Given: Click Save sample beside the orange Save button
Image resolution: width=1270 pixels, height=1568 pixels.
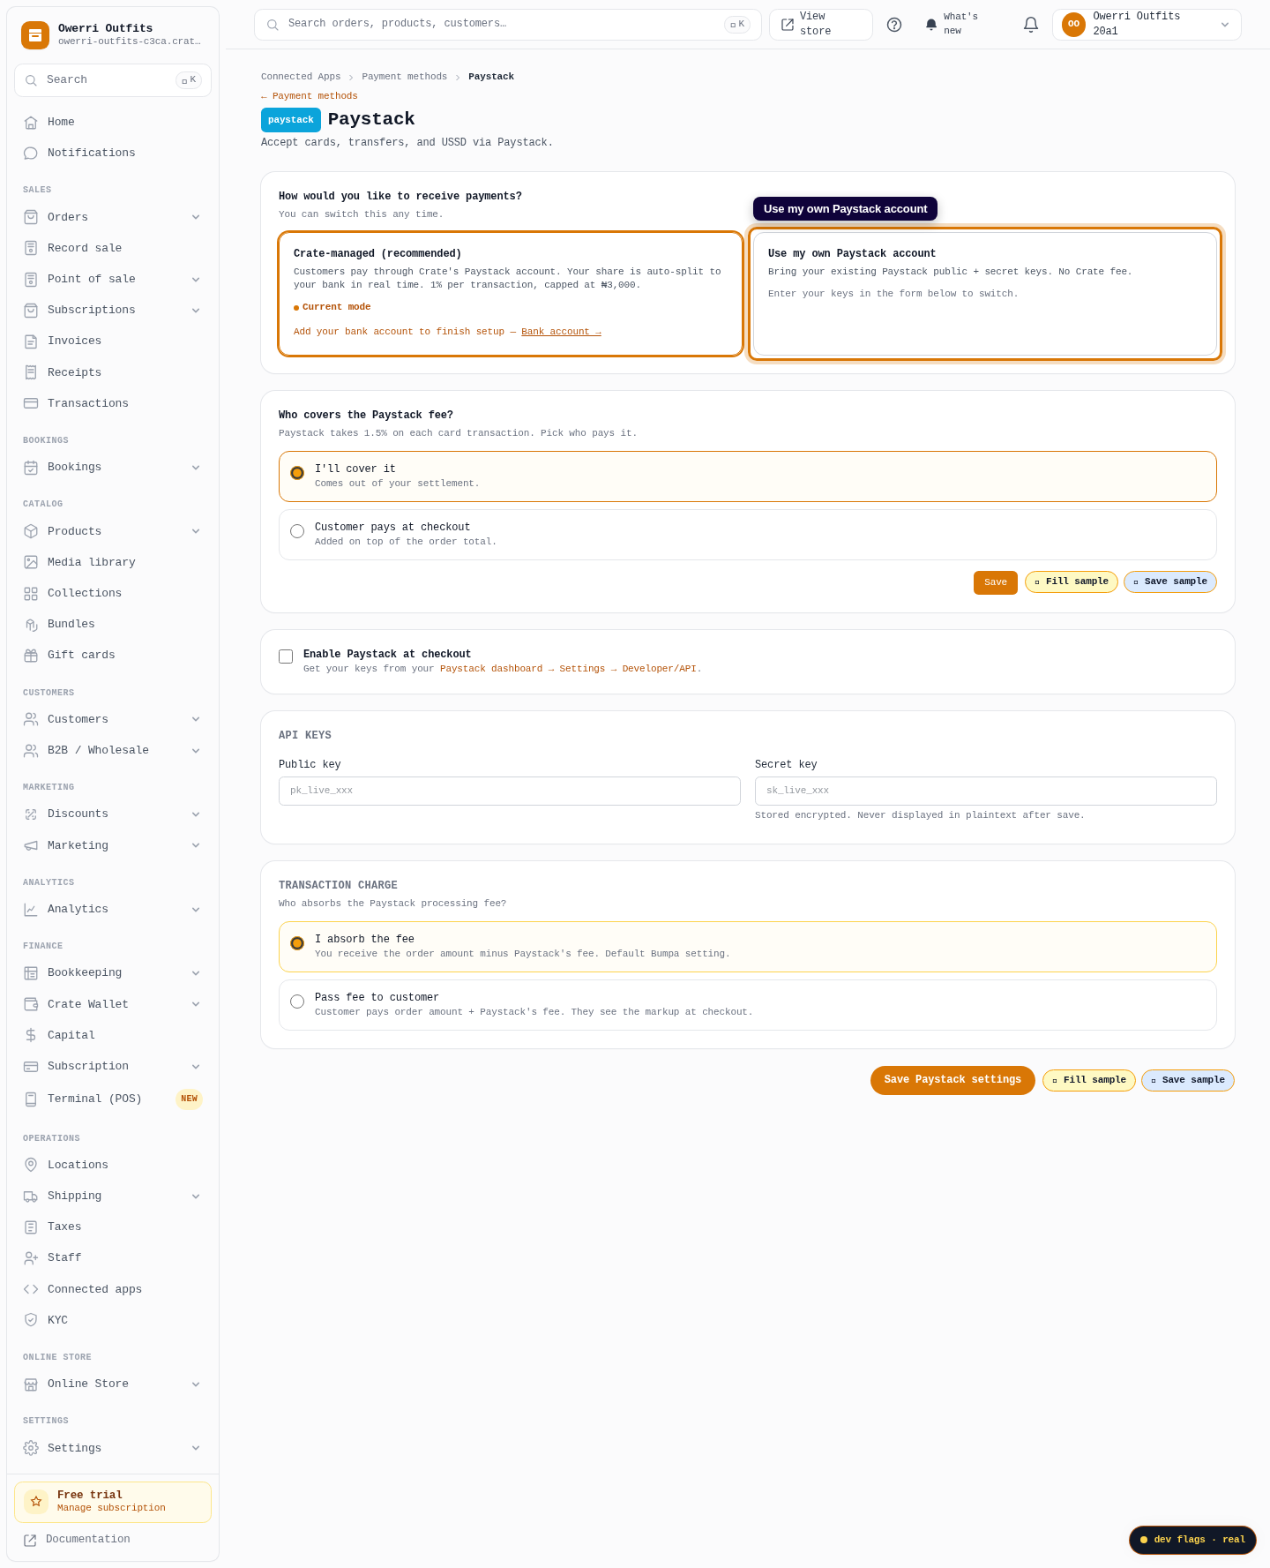Looking at the screenshot, I should tap(1170, 582).
